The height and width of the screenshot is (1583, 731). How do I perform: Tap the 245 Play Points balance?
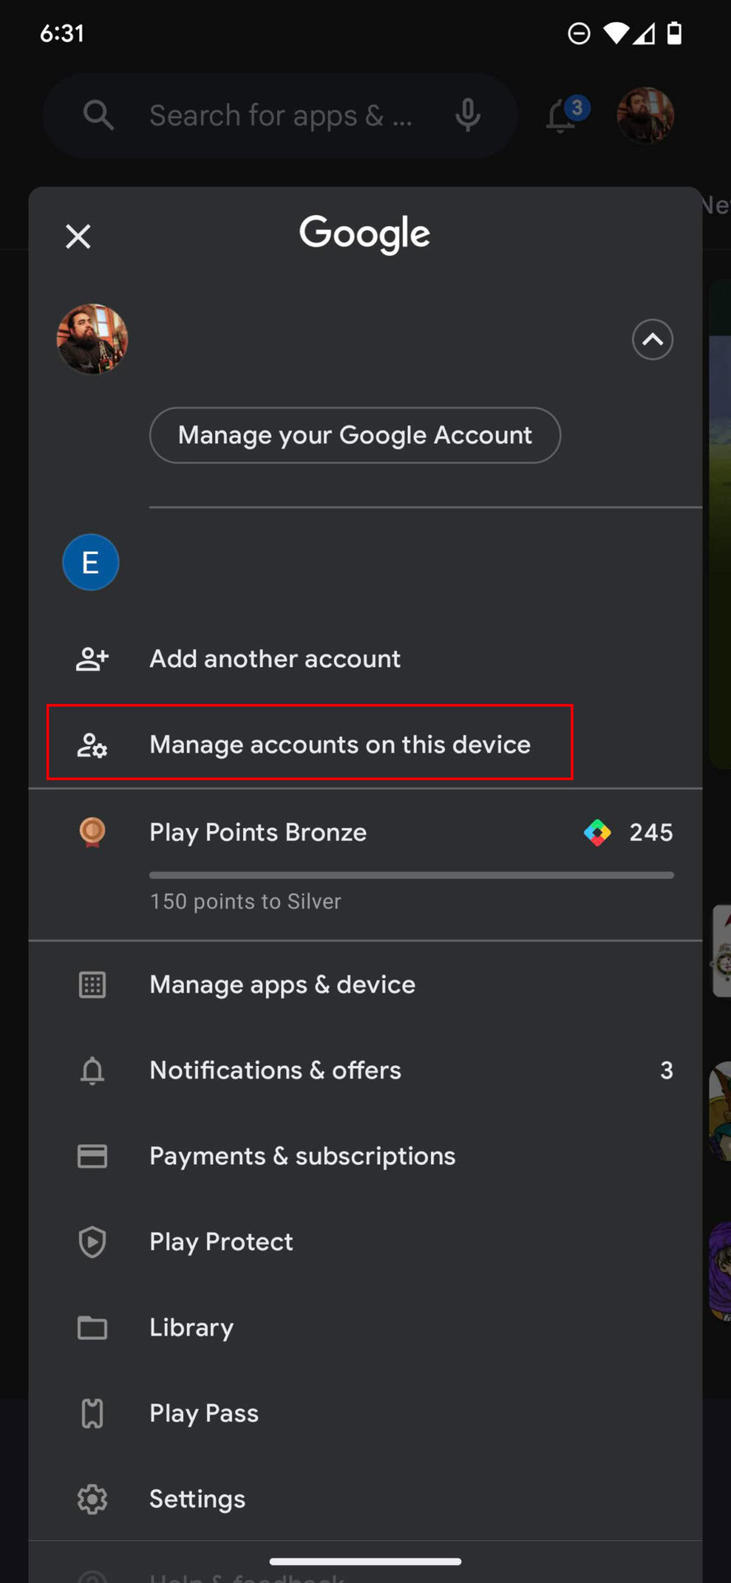pyautogui.click(x=650, y=832)
